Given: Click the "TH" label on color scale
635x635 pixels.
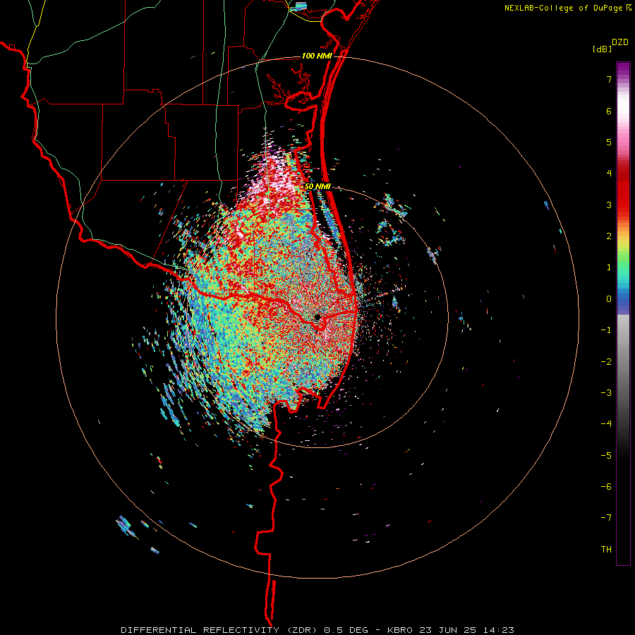Looking at the screenshot, I should [x=606, y=550].
